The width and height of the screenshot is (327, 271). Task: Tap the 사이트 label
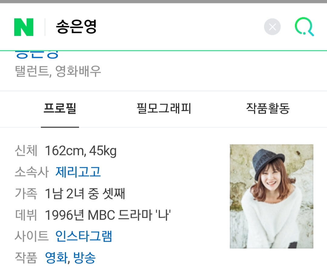pos(32,236)
